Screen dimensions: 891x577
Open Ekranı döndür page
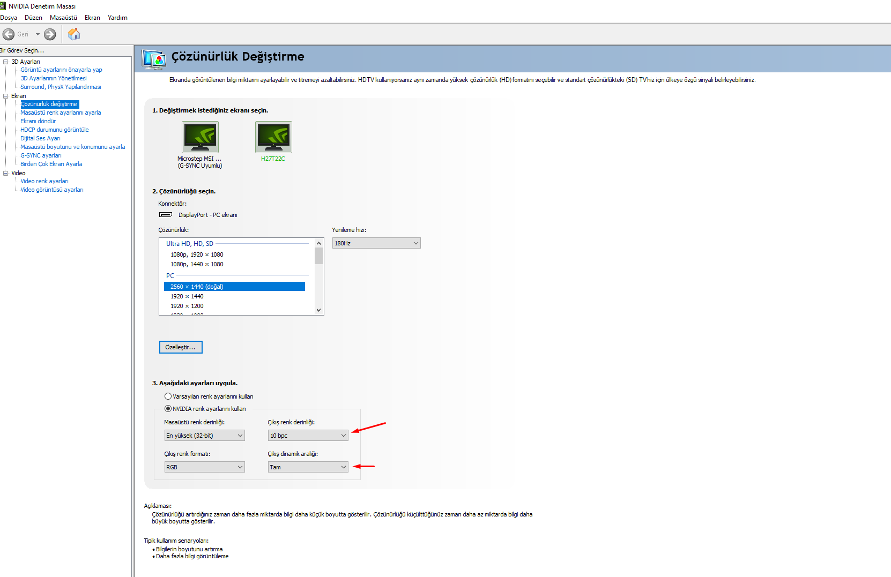coord(38,121)
